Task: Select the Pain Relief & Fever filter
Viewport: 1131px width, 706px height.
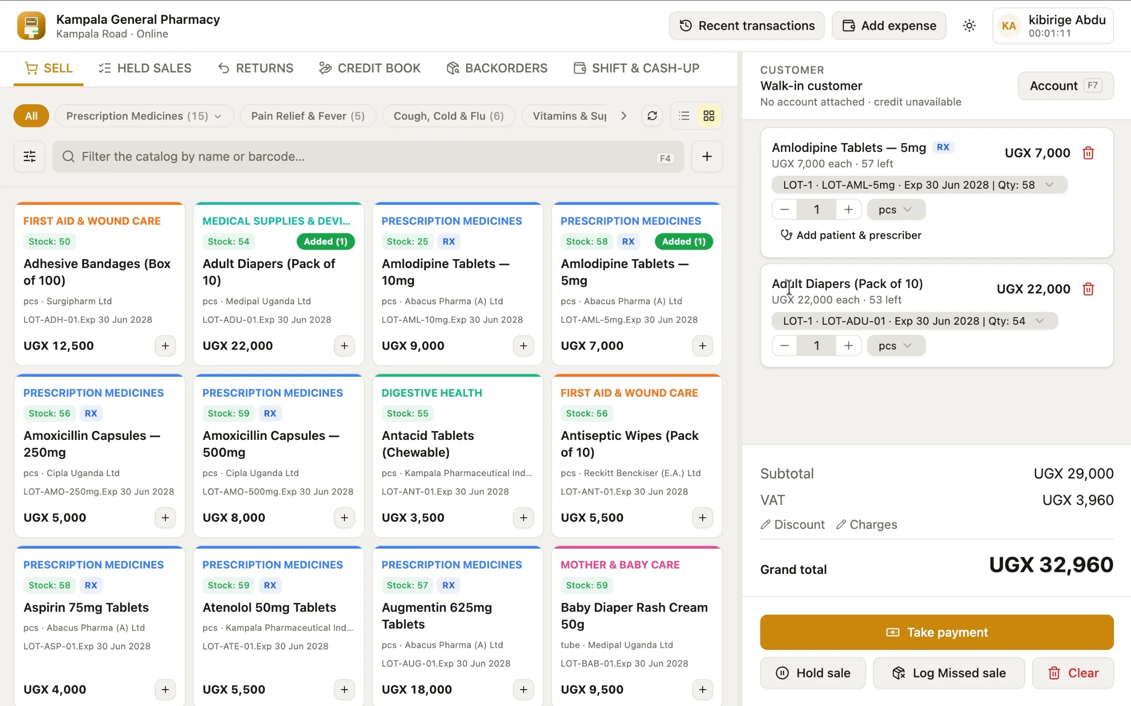Action: [308, 116]
